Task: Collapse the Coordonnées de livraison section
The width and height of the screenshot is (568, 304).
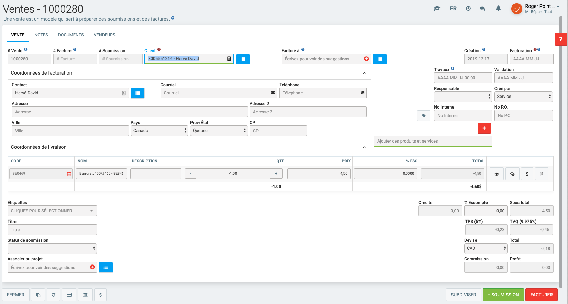Action: coord(364,147)
